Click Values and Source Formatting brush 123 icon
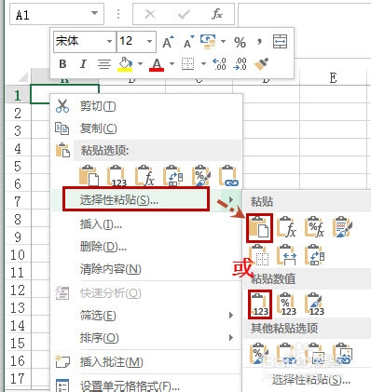Viewport: 371px width, 392px height. click(314, 304)
